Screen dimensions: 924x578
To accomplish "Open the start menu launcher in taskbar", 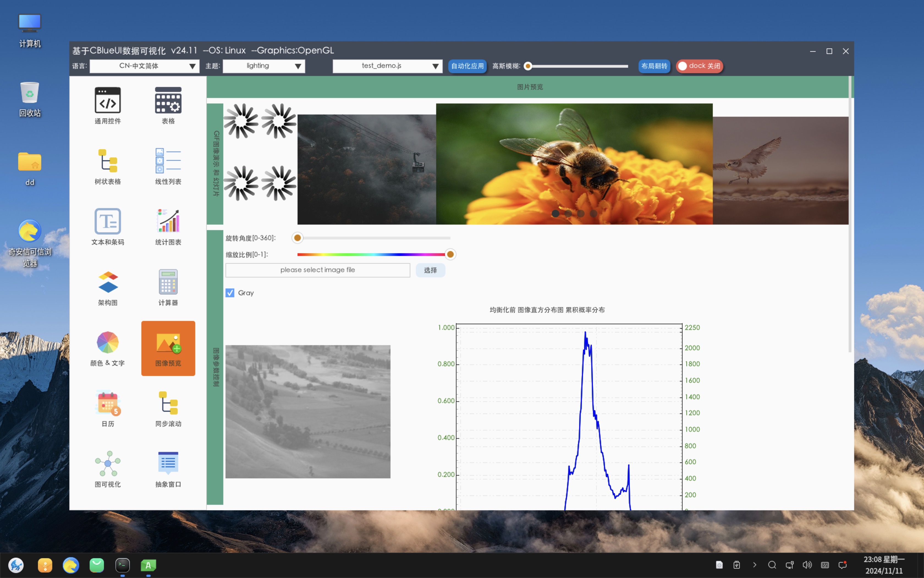I will (x=16, y=565).
